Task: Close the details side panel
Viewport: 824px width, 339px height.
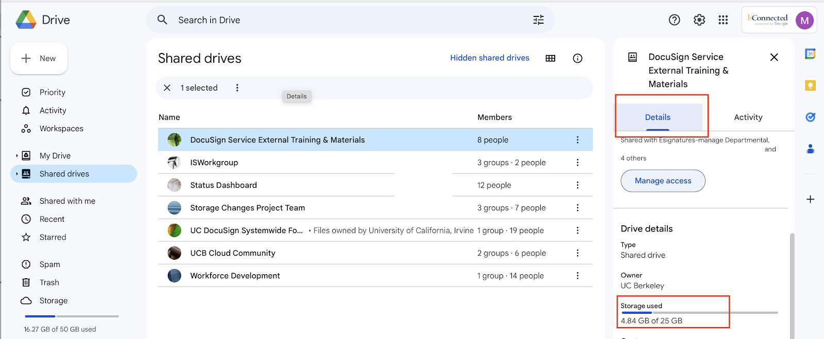Action: [774, 57]
